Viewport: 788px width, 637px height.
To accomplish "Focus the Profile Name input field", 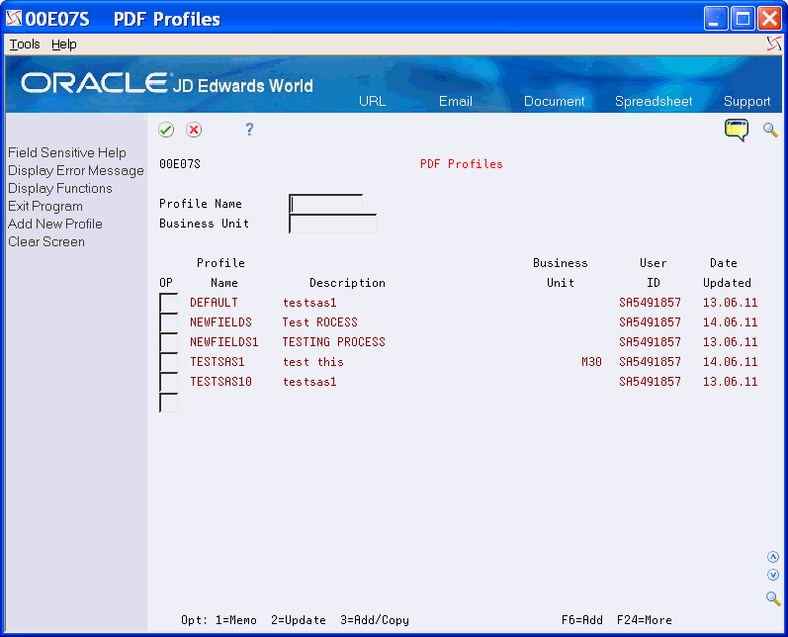I will 325,204.
